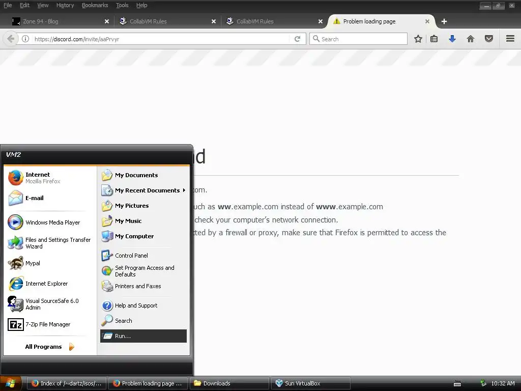
Task: Show site information icon in address bar
Action: click(25, 39)
